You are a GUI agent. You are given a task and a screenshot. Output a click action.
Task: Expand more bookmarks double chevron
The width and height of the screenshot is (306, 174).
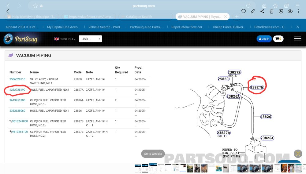point(298,27)
